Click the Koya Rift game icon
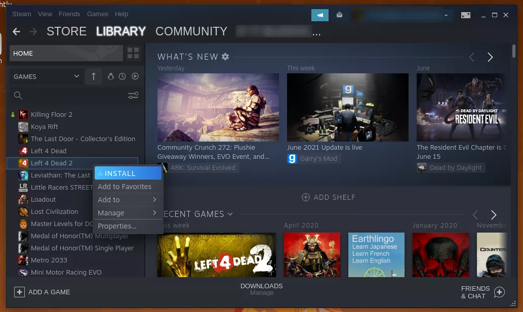 tap(23, 126)
